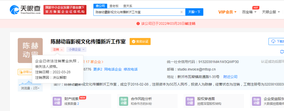Click 更多2 phone numbers link
Image resolution: width=284 pixels, height=111 pixels.
[98, 69]
